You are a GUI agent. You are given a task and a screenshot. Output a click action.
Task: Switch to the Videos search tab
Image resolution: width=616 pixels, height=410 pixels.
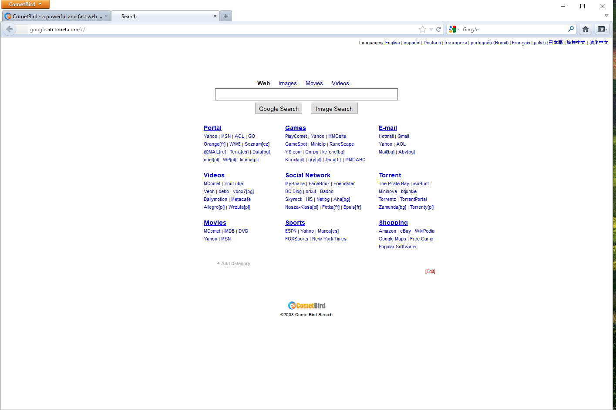(340, 83)
